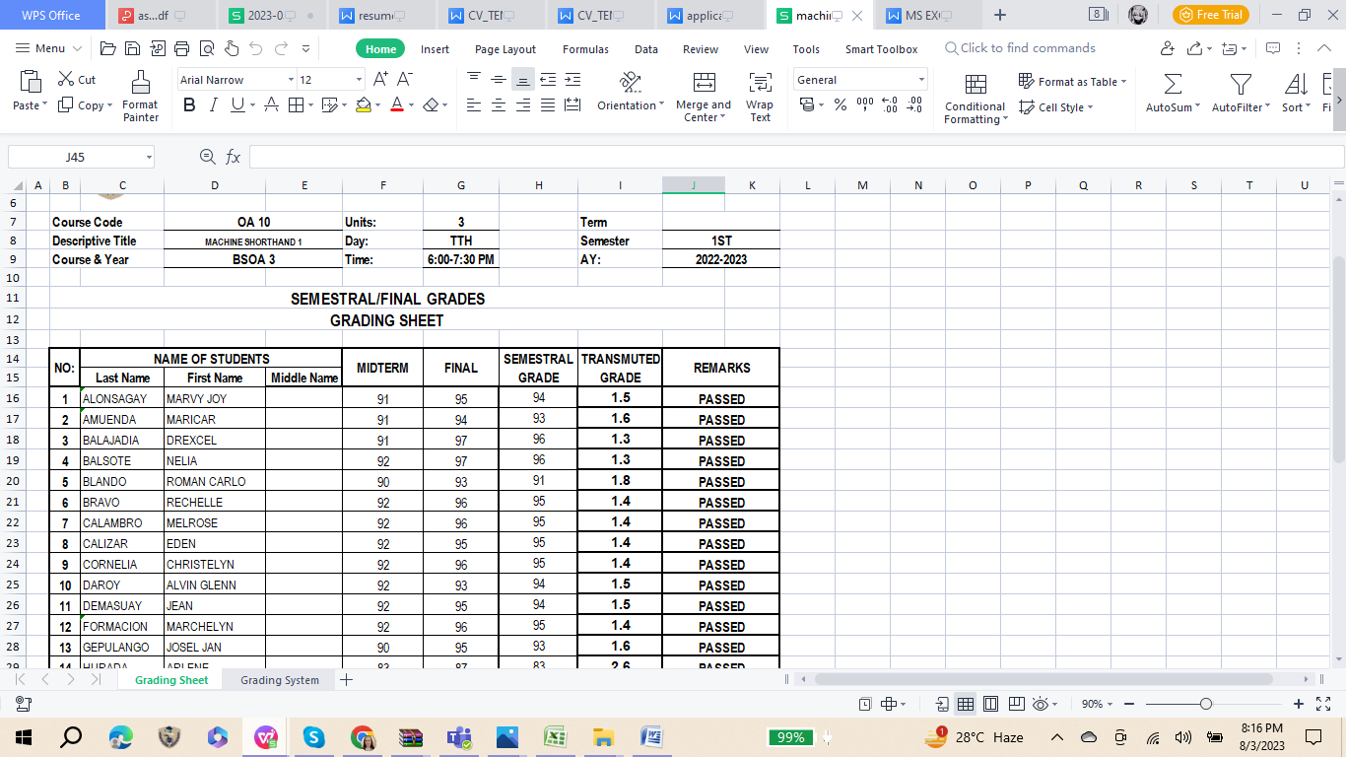Toggle Middle Align for the selected cell
Image resolution: width=1346 pixels, height=757 pixels.
pyautogui.click(x=499, y=80)
